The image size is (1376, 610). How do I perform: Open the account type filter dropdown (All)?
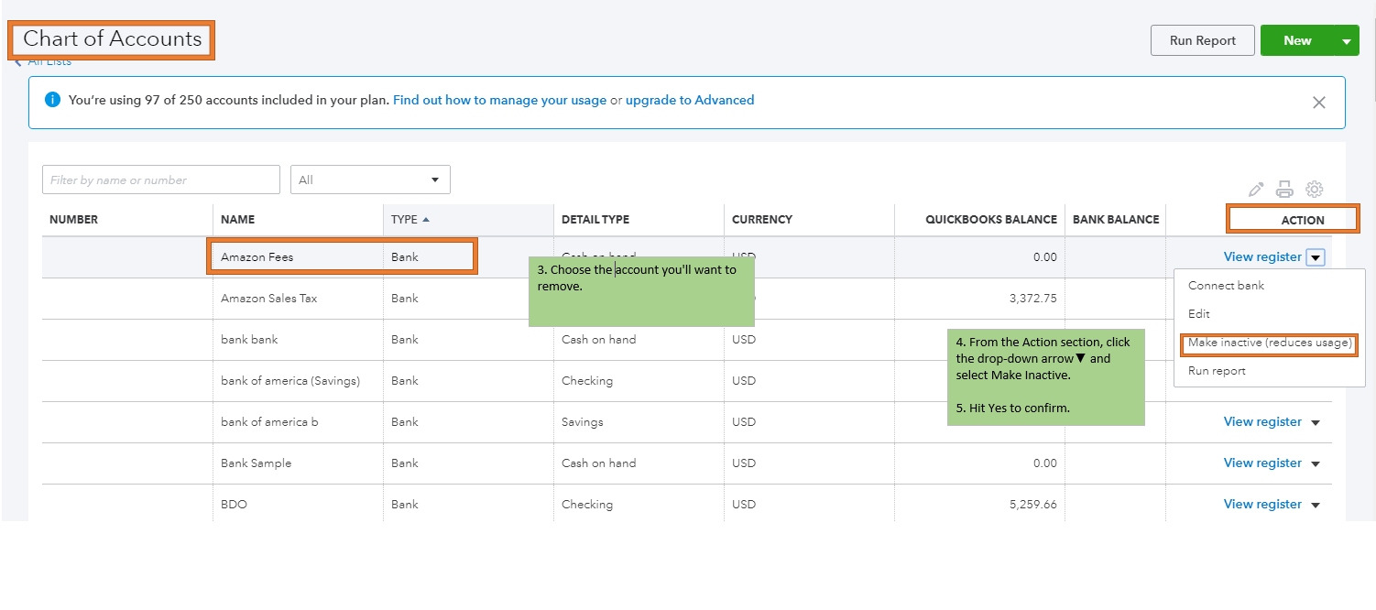[370, 180]
